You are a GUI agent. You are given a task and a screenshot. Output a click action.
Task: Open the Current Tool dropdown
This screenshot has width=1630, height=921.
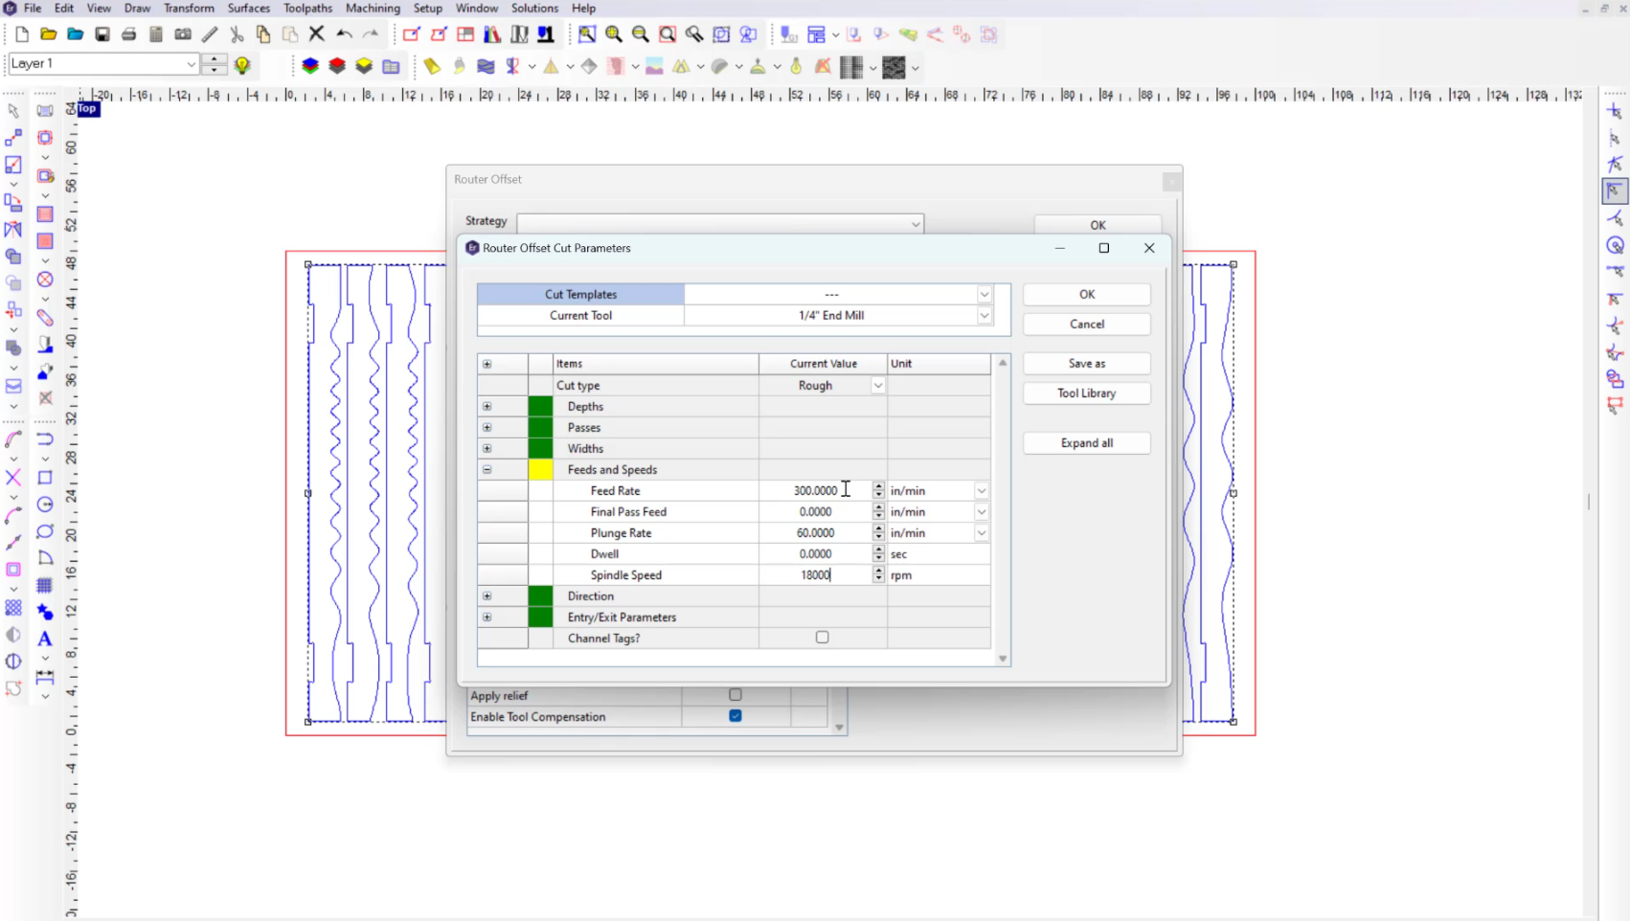point(984,316)
